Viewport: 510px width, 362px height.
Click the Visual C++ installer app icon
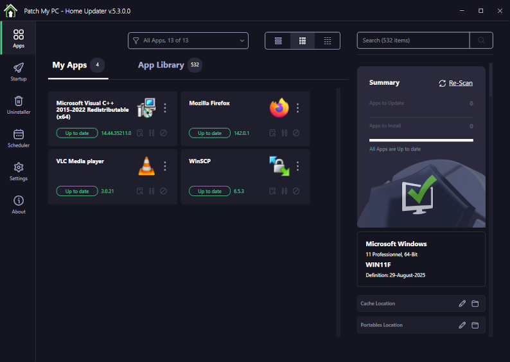146,108
